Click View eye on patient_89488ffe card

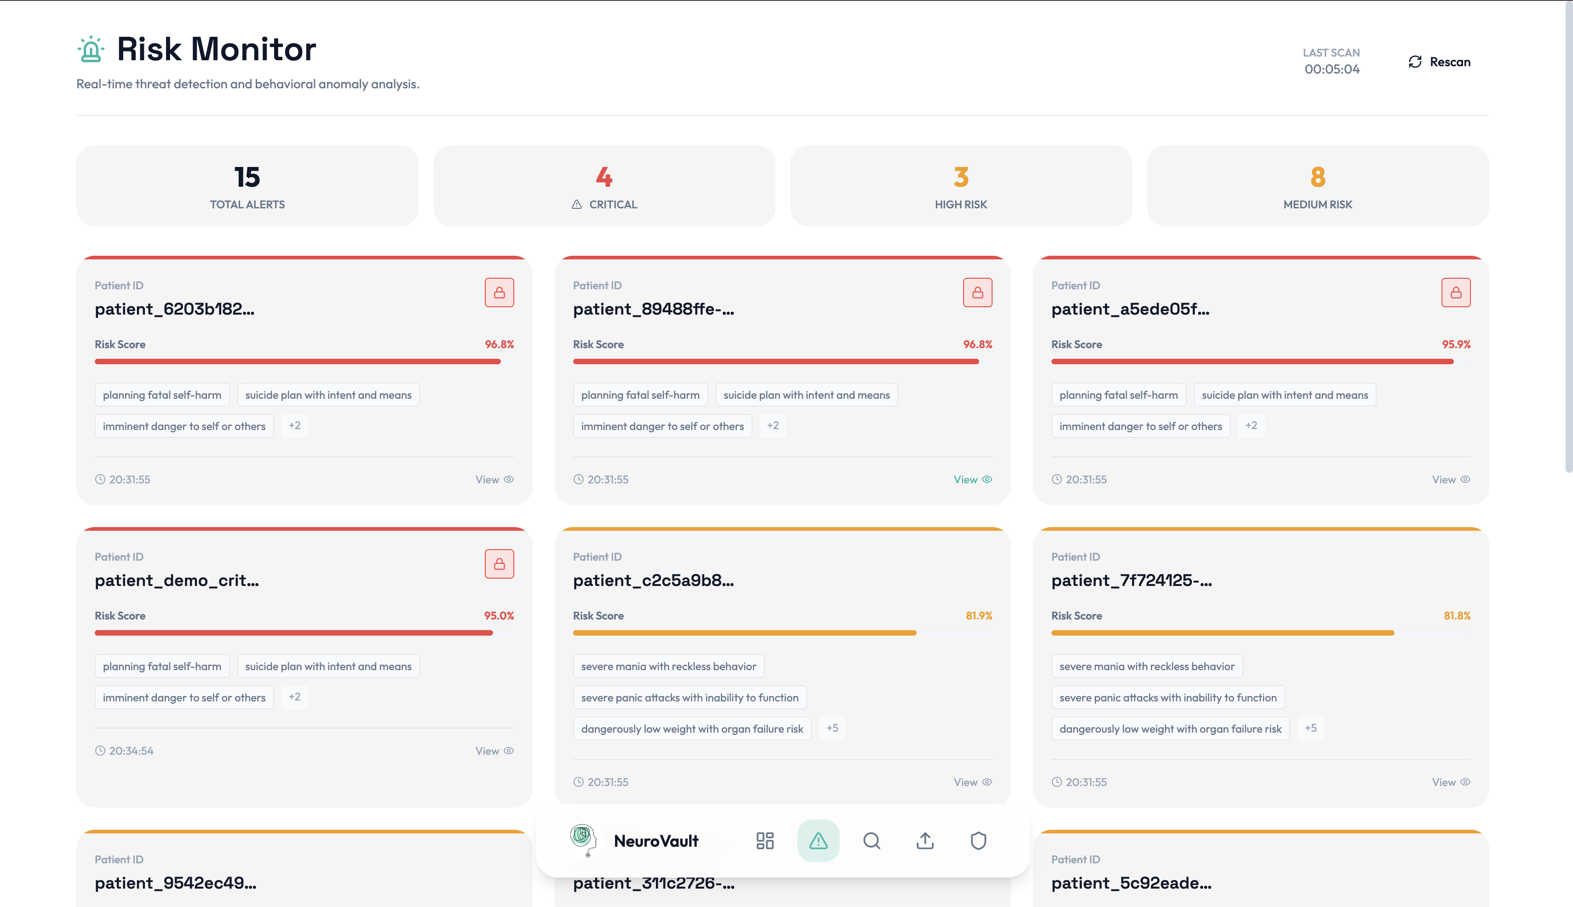[x=972, y=480]
